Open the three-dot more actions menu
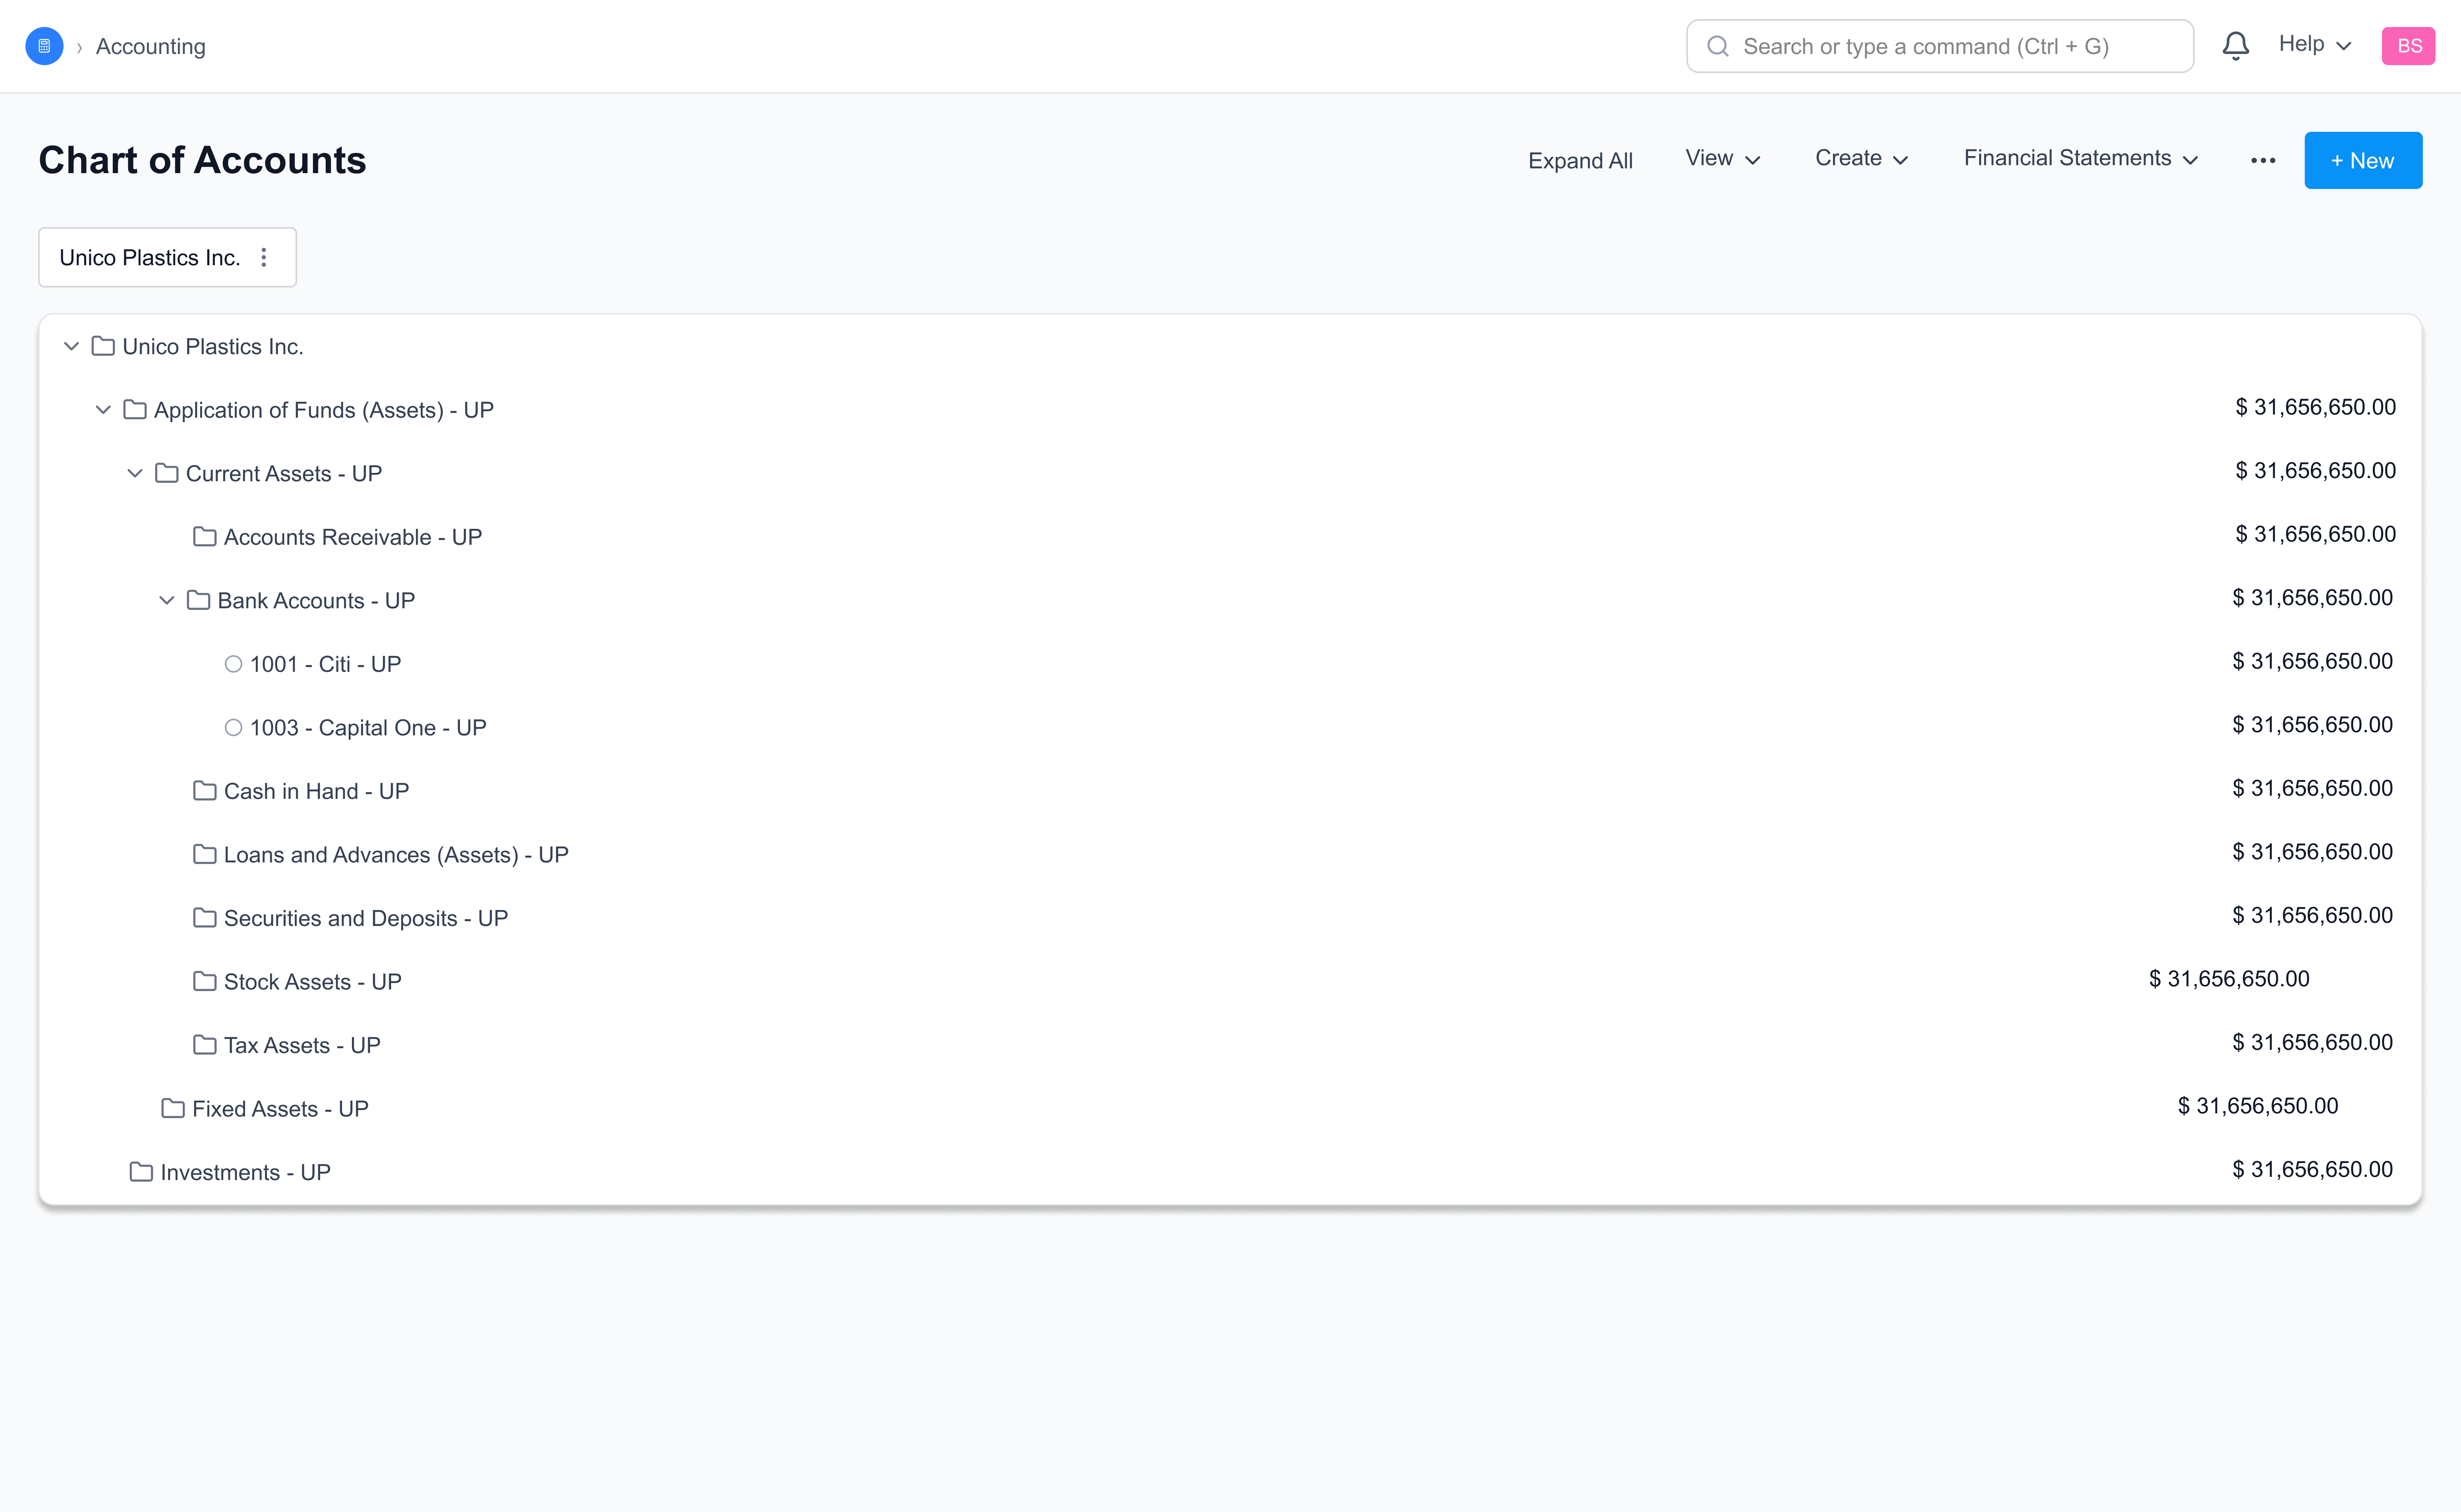 [x=2263, y=160]
